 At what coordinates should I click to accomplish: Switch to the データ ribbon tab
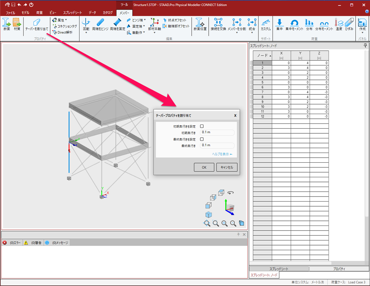[92, 13]
